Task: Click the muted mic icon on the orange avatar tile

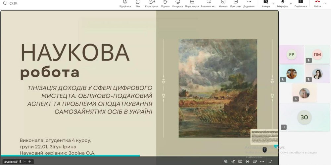Action: [283, 80]
